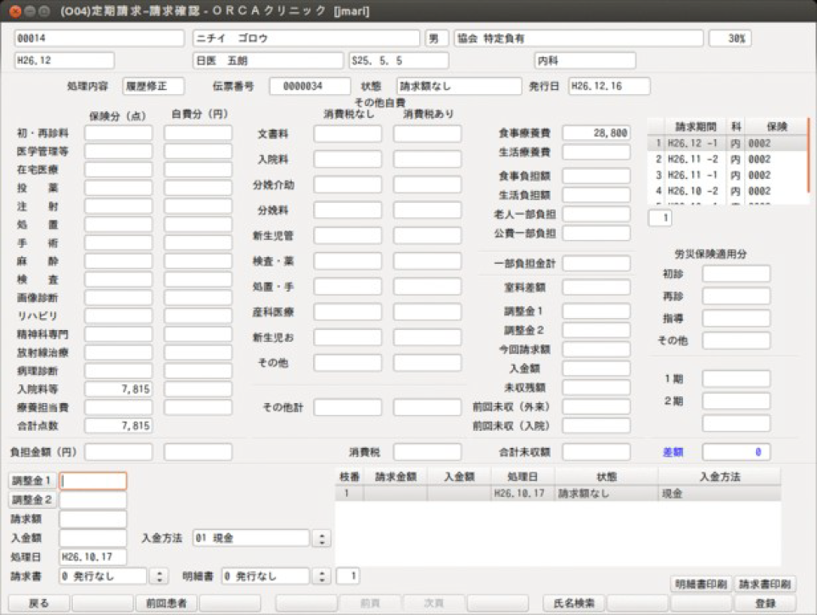Image resolution: width=817 pixels, height=615 pixels.
Task: Click the 消費税 total field
Action: (427, 452)
